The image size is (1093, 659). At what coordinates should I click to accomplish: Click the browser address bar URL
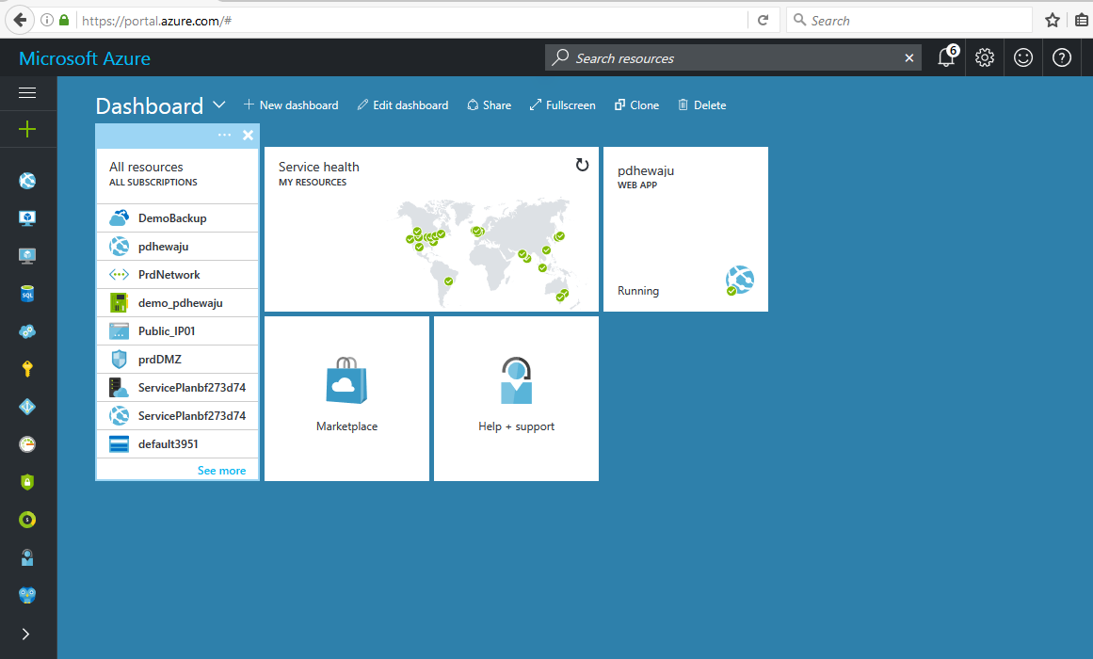(156, 21)
